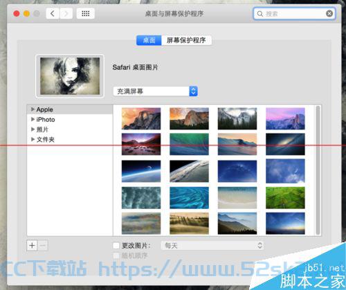
Task: Expand the iPhoto disclosure triangle
Action: click(x=33, y=119)
